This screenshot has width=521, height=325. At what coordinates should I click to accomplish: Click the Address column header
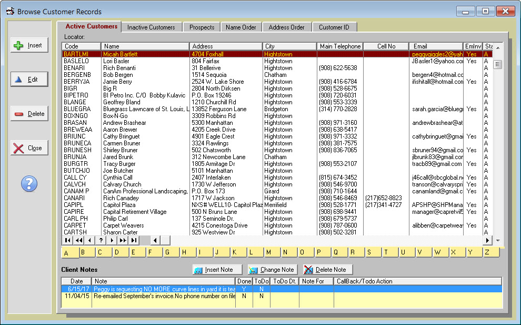tap(226, 46)
